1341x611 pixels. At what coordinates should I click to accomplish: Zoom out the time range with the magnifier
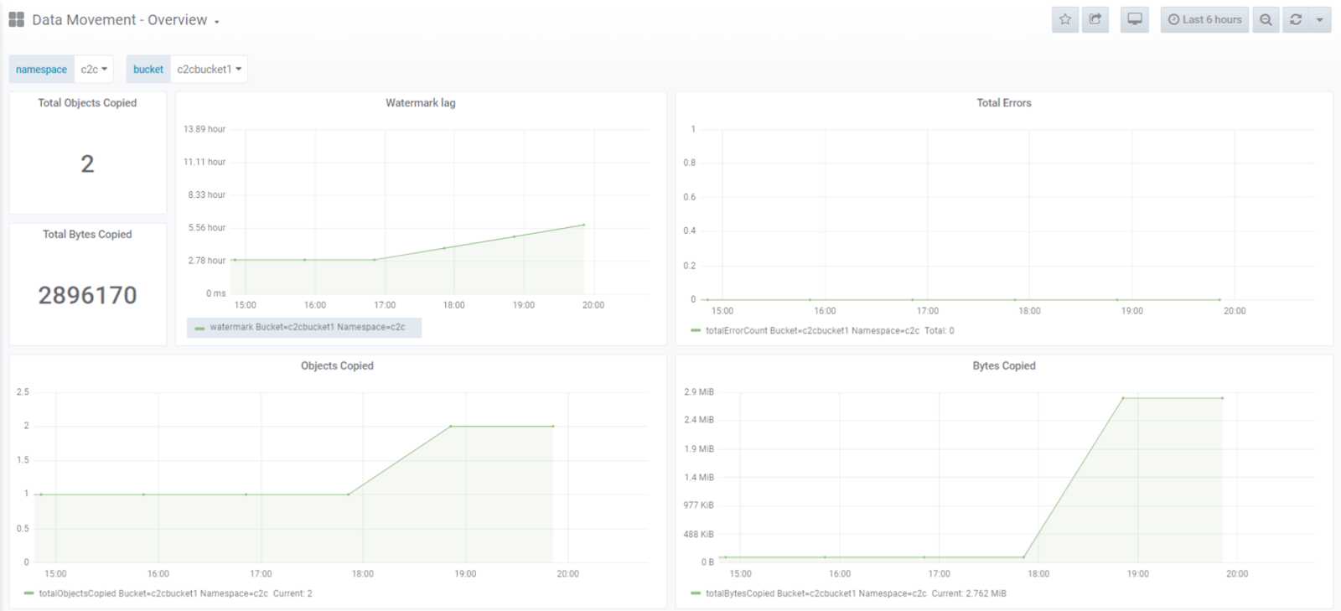point(1266,19)
